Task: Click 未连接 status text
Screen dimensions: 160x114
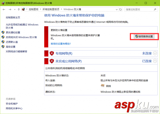Action: click(x=147, y=53)
